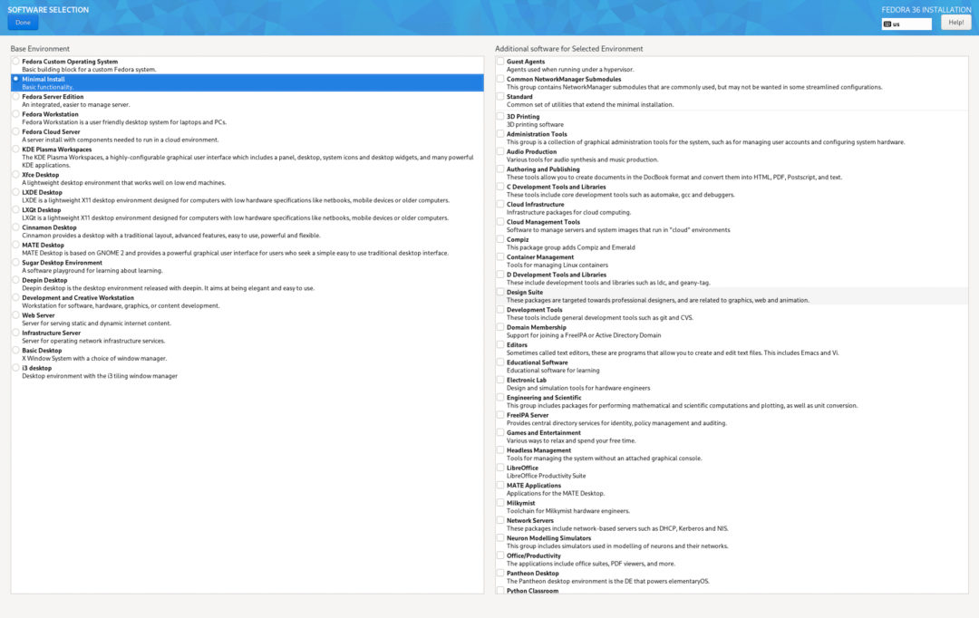This screenshot has width=979, height=618.
Task: Enable the MATE Applications group
Action: coord(500,485)
